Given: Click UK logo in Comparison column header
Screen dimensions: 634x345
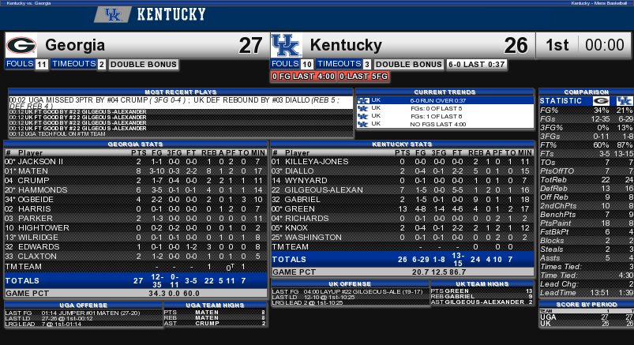Looking at the screenshot, I should click(x=625, y=101).
